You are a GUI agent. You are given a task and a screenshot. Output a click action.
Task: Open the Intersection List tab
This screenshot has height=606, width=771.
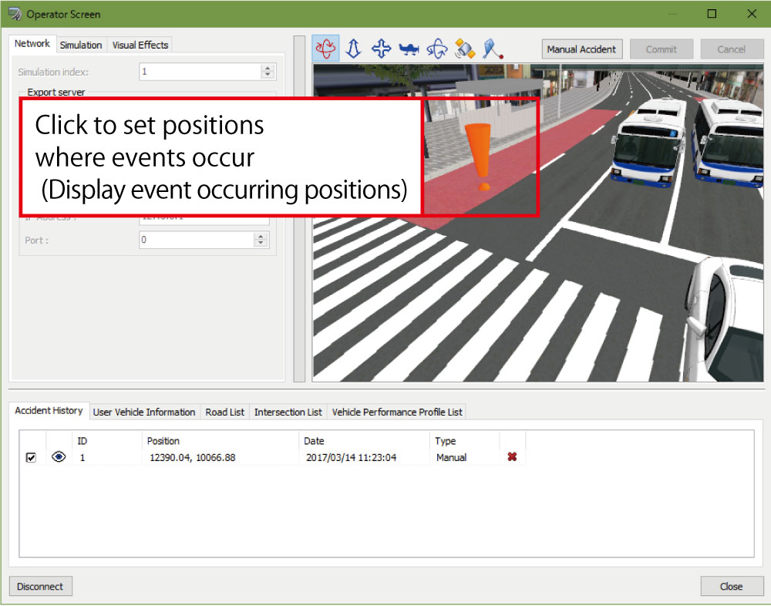288,412
